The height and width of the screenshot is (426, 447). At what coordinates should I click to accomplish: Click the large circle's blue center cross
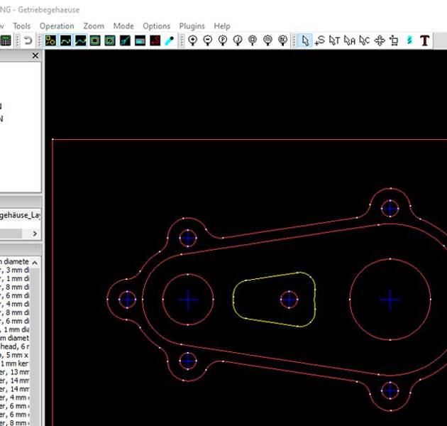pos(390,300)
